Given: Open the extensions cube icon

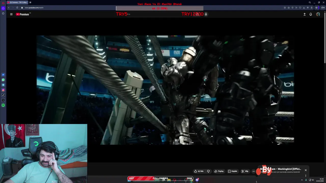Looking at the screenshot, I should coord(316,8).
